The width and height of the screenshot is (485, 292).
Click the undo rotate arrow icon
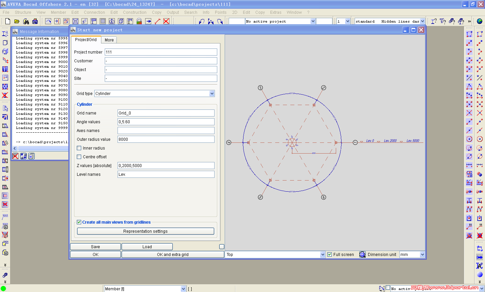coord(202,21)
